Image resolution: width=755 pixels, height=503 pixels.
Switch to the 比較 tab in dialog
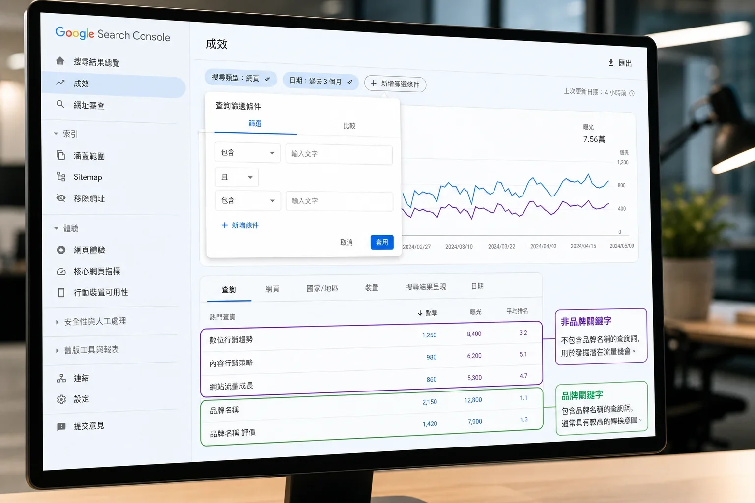point(349,126)
